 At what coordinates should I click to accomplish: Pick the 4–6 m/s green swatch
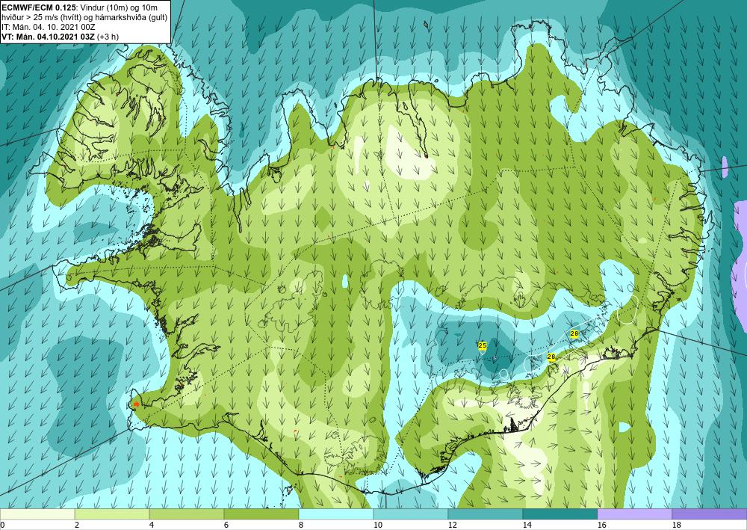(187, 514)
